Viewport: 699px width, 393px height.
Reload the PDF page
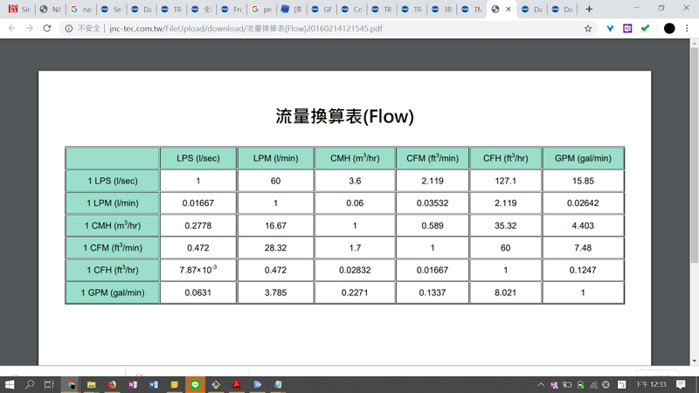coord(47,28)
